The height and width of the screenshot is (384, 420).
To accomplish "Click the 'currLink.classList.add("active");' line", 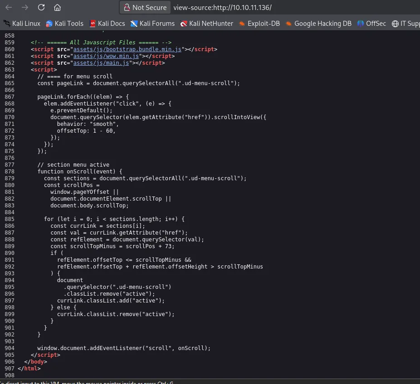I will coord(111,301).
